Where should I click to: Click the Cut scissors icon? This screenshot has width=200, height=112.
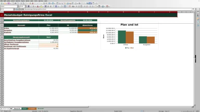[x=21, y=3]
